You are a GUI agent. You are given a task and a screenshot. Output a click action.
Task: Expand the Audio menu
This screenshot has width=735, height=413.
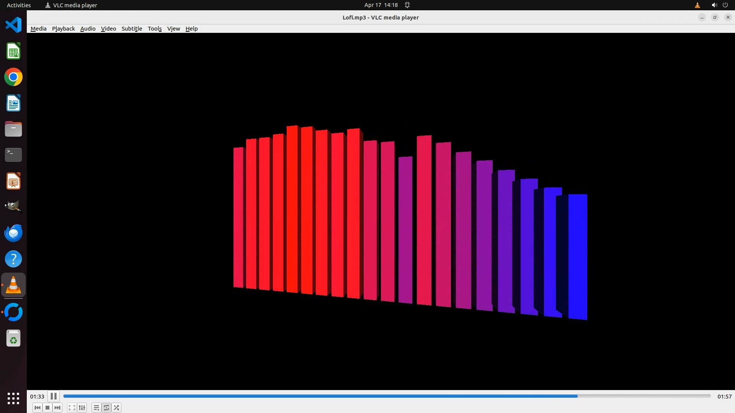(x=88, y=29)
